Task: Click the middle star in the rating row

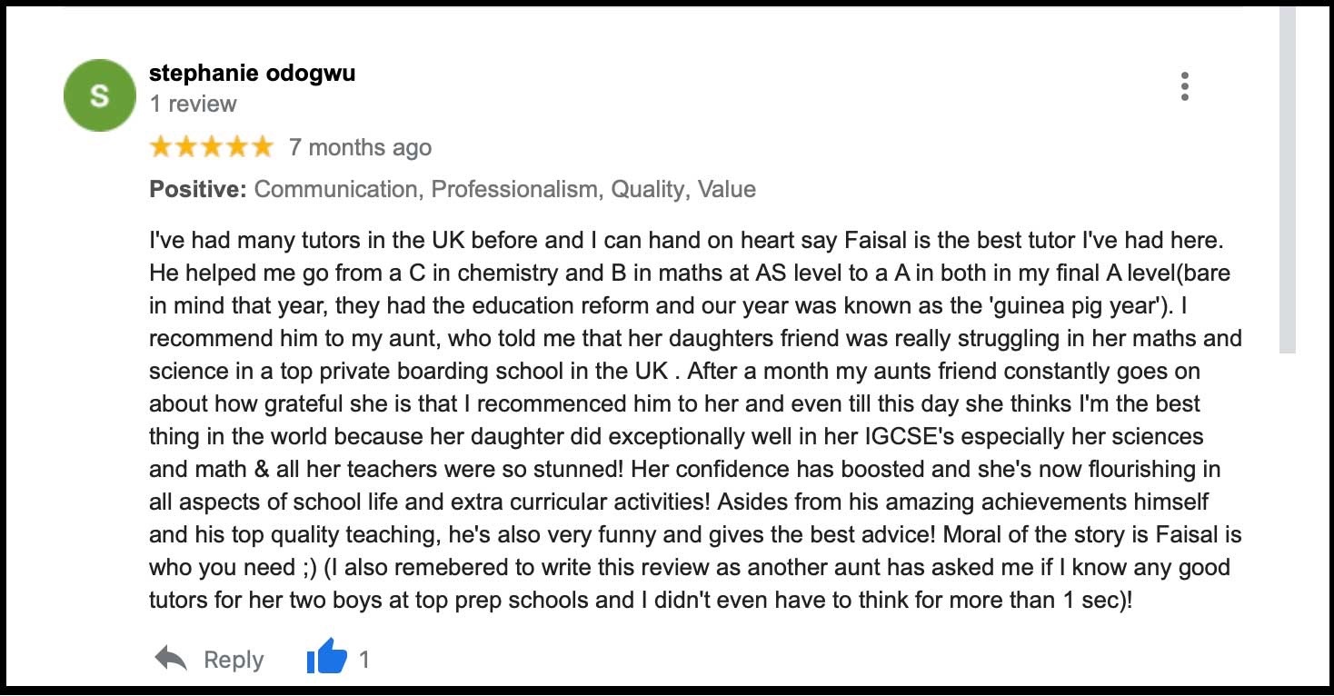Action: coord(211,145)
